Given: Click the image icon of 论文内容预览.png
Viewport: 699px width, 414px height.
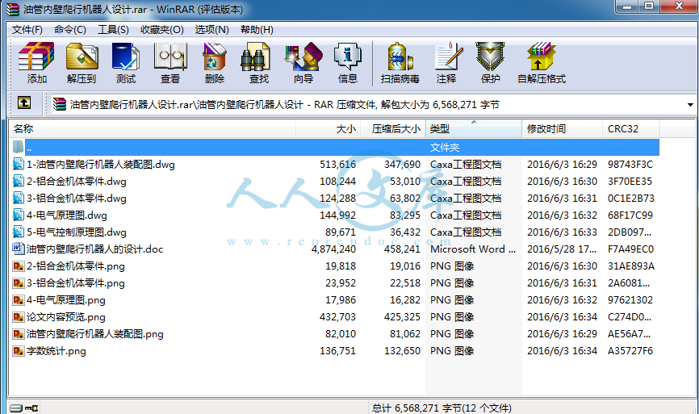Looking at the screenshot, I should (19, 317).
